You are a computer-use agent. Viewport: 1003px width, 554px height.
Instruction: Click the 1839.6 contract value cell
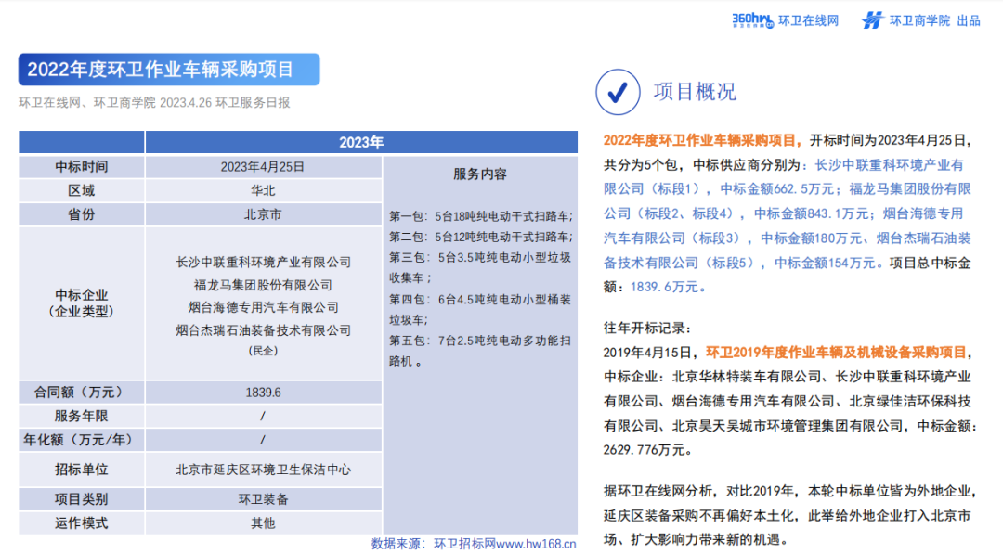(263, 393)
